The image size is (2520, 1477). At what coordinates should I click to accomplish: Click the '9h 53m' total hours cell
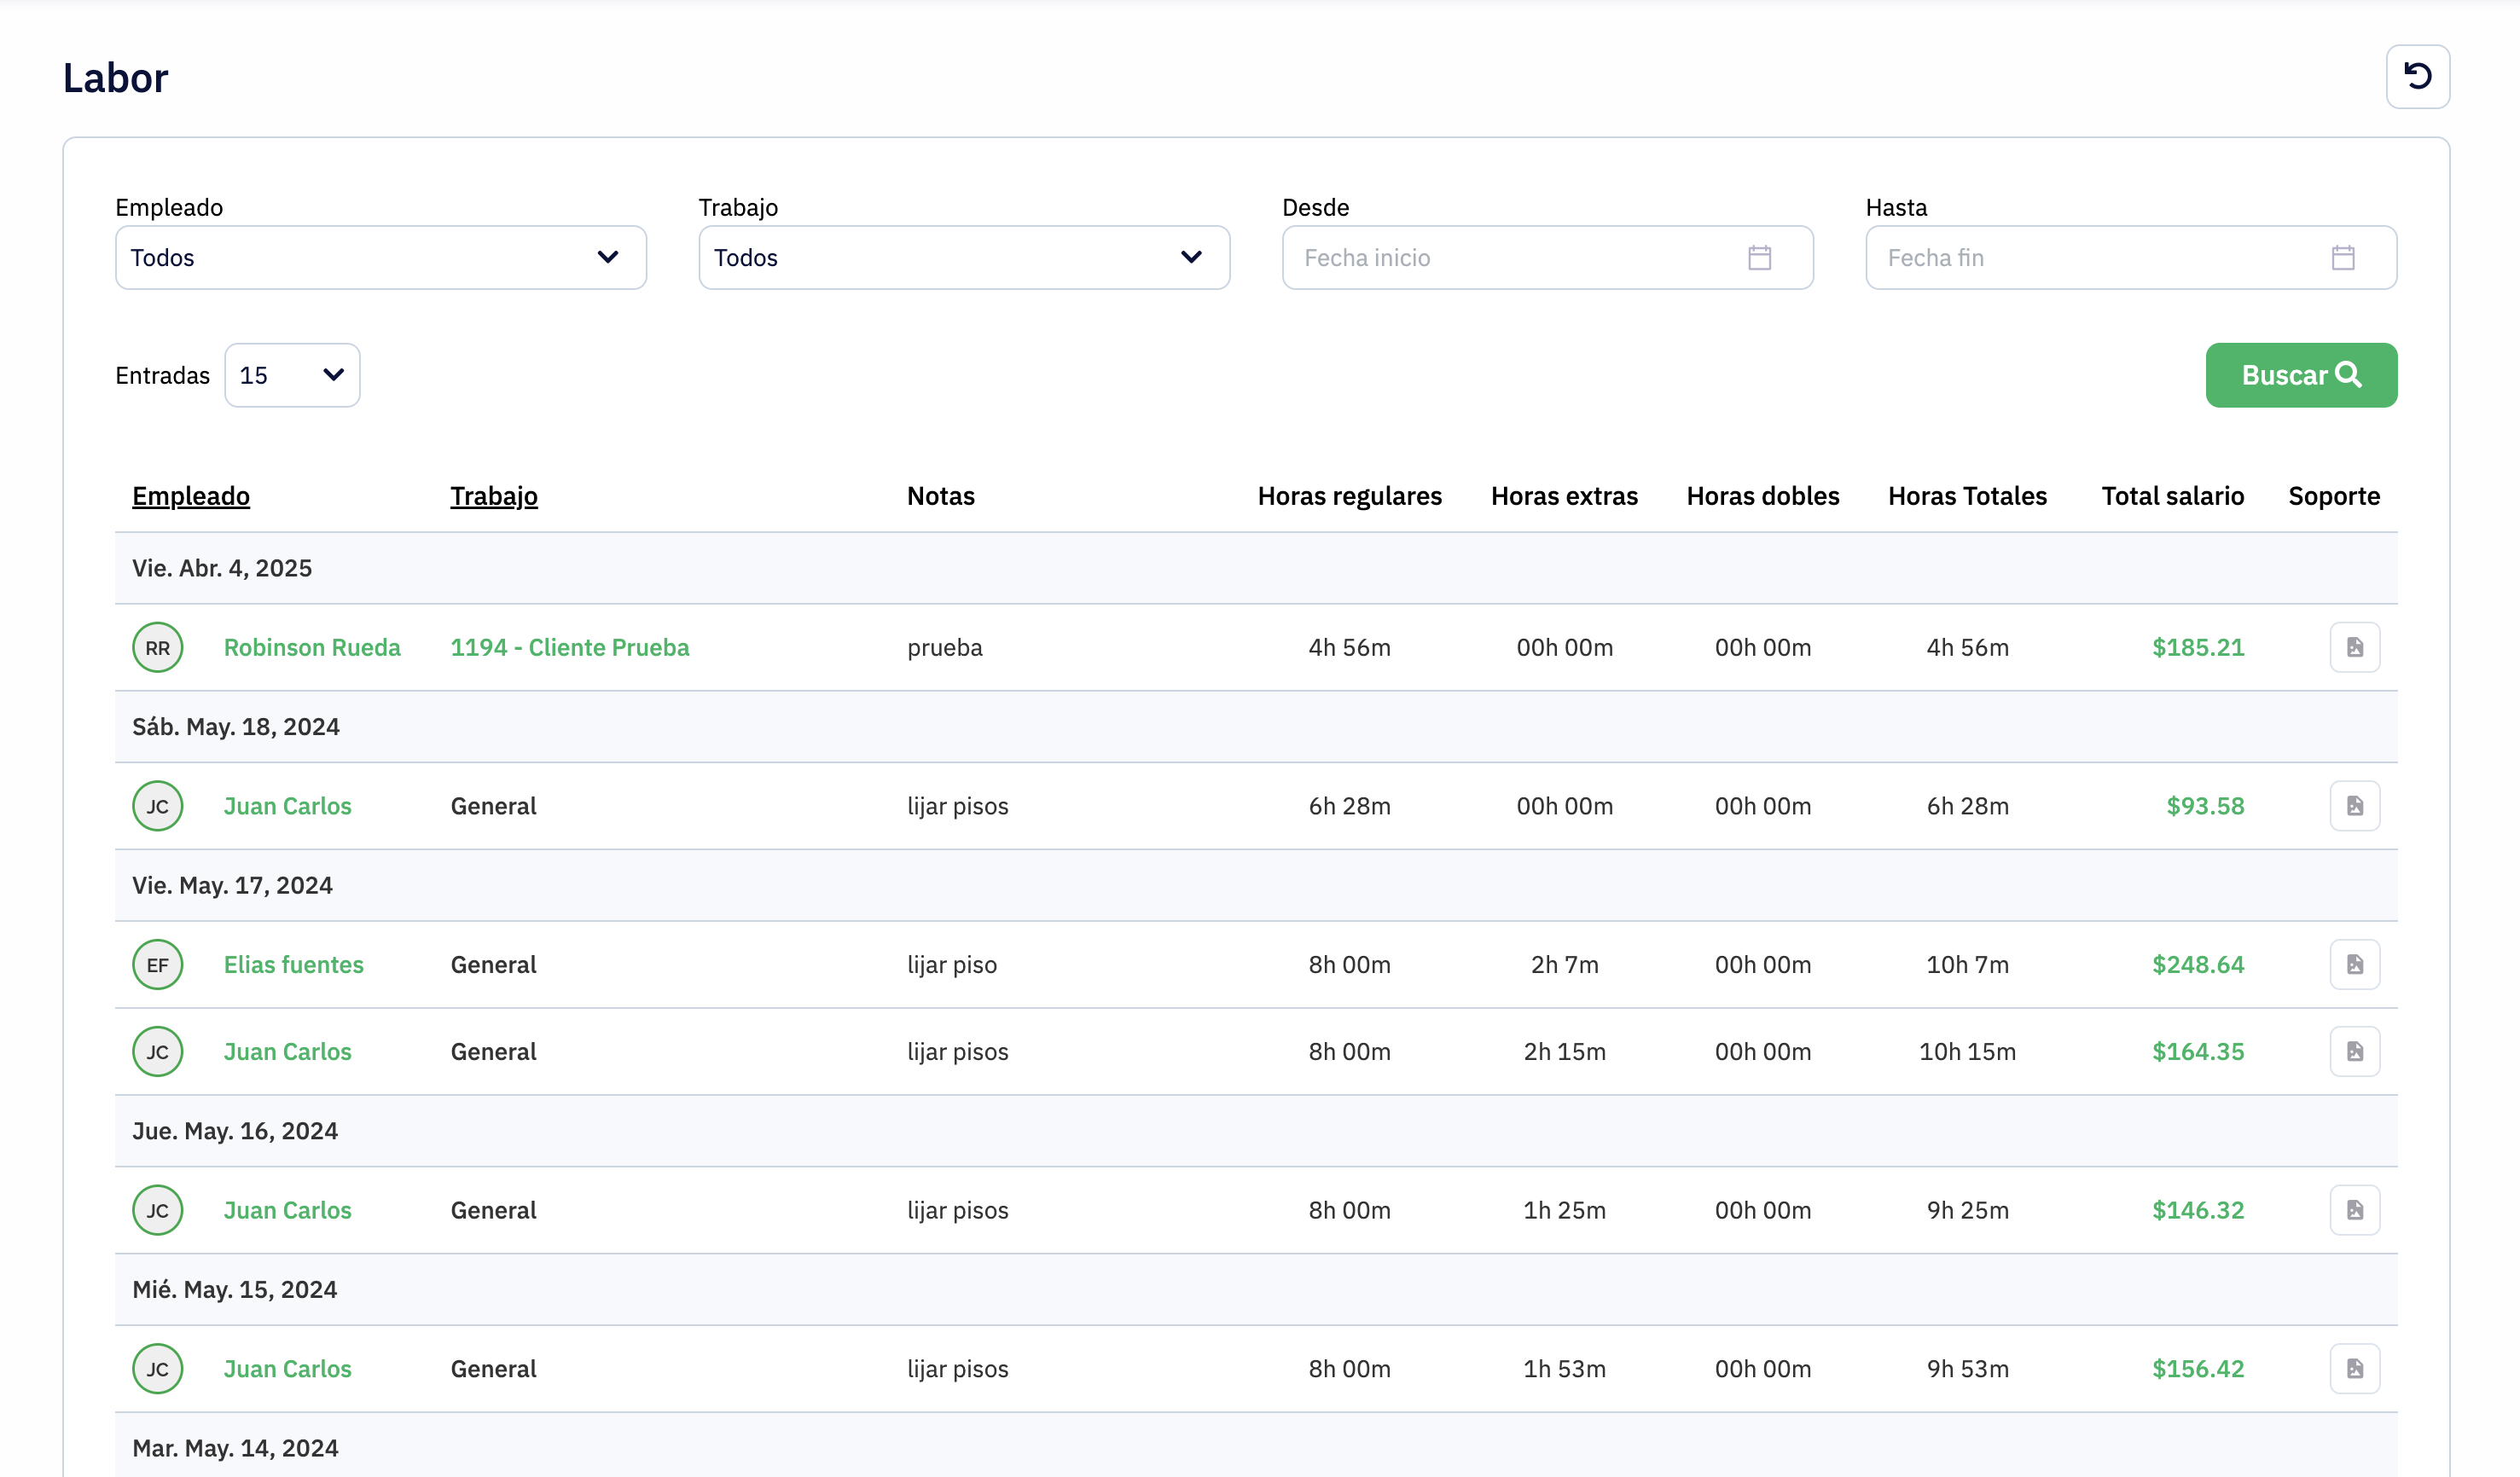[1967, 1370]
